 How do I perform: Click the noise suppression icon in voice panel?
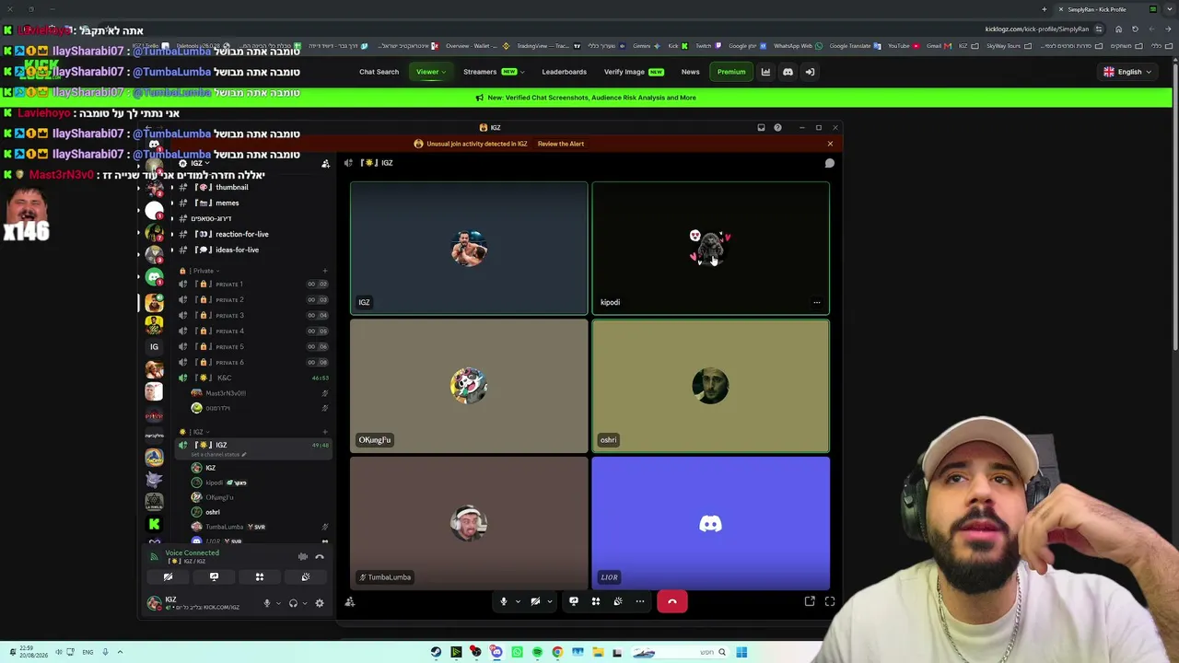click(x=303, y=556)
